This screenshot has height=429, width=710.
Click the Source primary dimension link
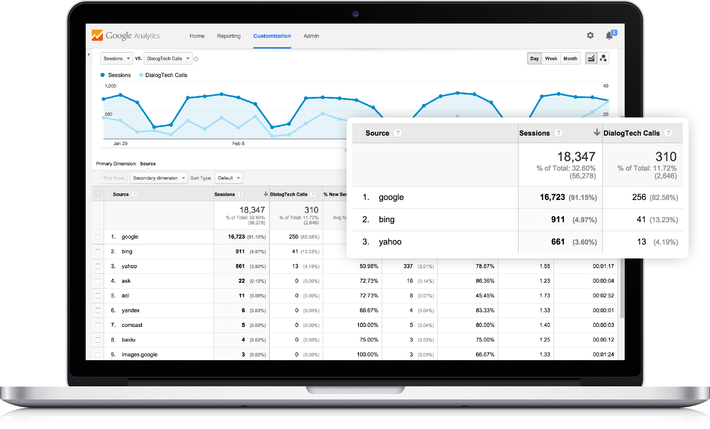tap(148, 164)
